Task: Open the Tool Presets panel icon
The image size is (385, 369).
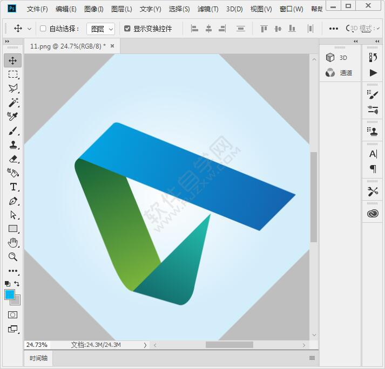Action: pyautogui.click(x=373, y=192)
